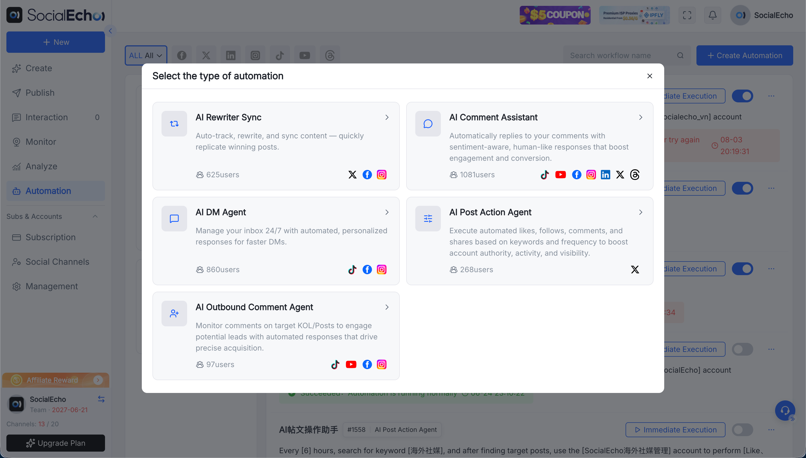806x458 pixels.
Task: Filter automations by Threads icon
Action: (x=330, y=55)
